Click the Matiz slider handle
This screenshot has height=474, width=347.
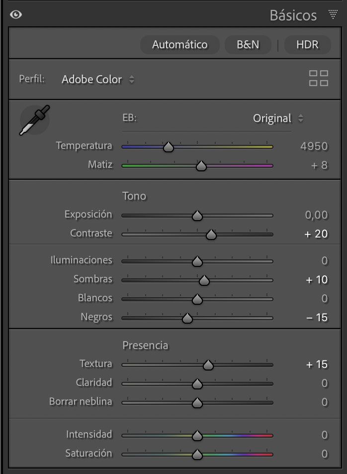(x=201, y=166)
